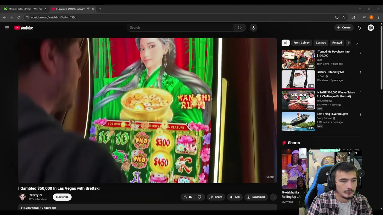The image size is (383, 215).
Task: Go to YouTube home via logo
Action: 24,28
